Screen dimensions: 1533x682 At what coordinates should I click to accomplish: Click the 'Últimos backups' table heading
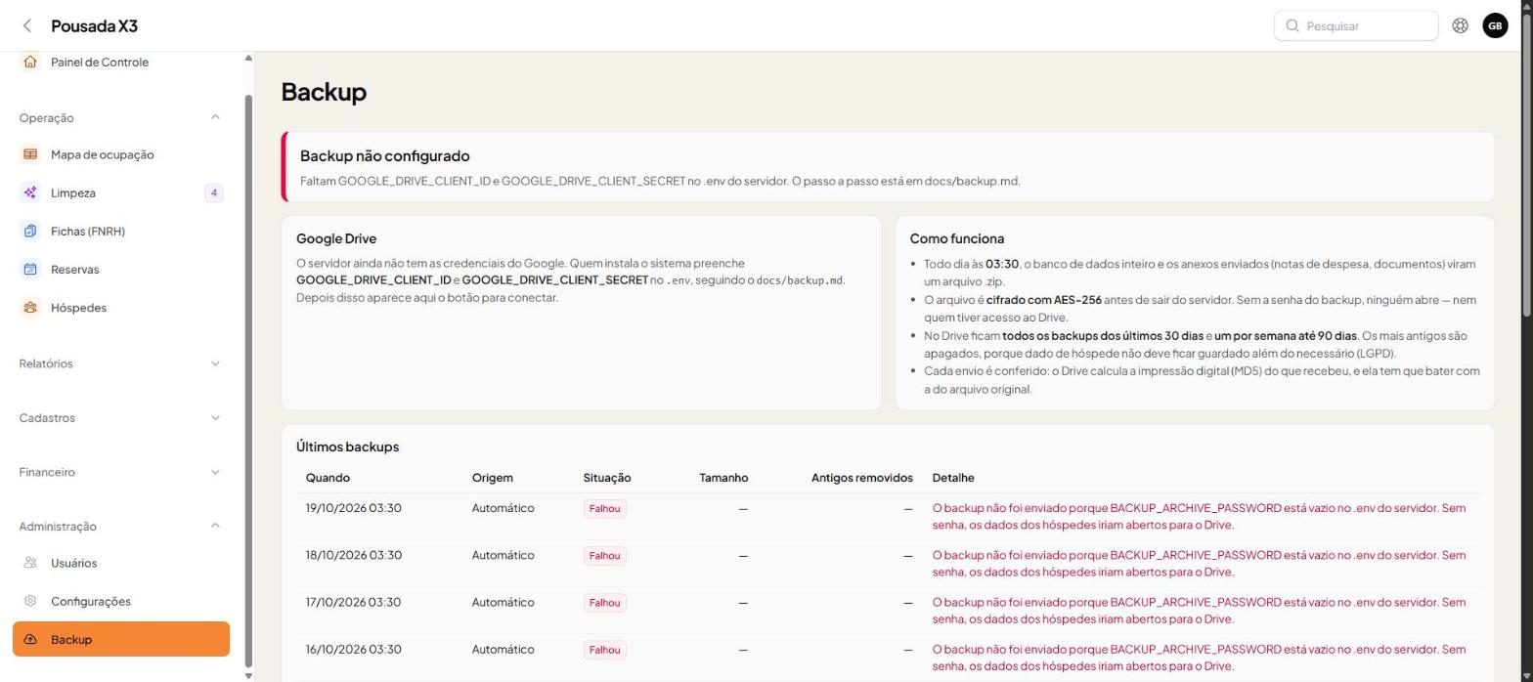[x=347, y=447]
